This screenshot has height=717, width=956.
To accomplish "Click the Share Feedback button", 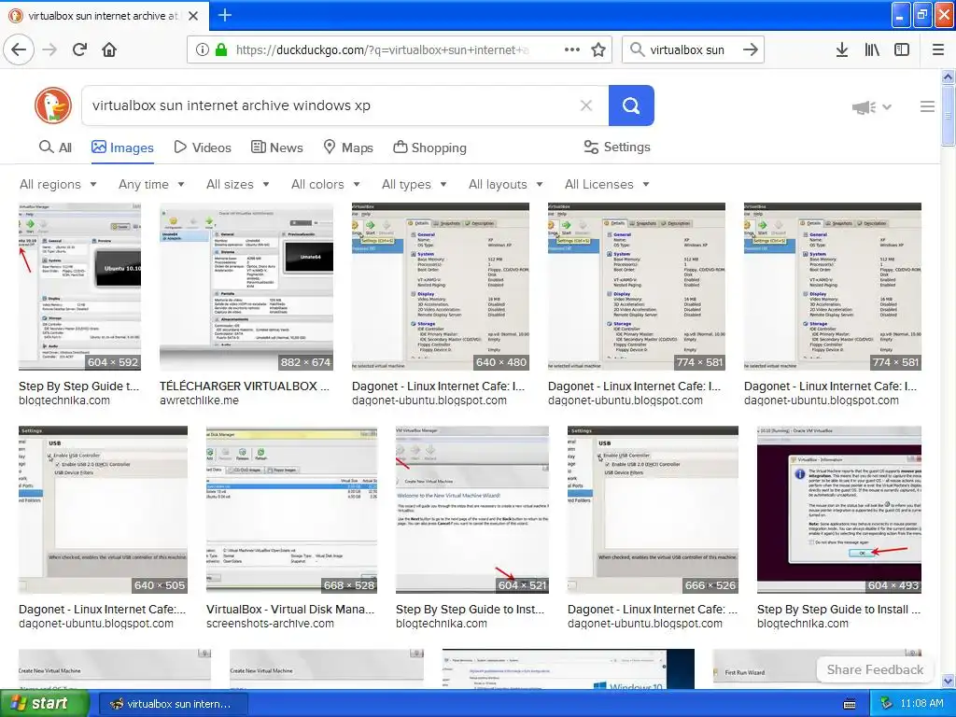I will tap(875, 669).
